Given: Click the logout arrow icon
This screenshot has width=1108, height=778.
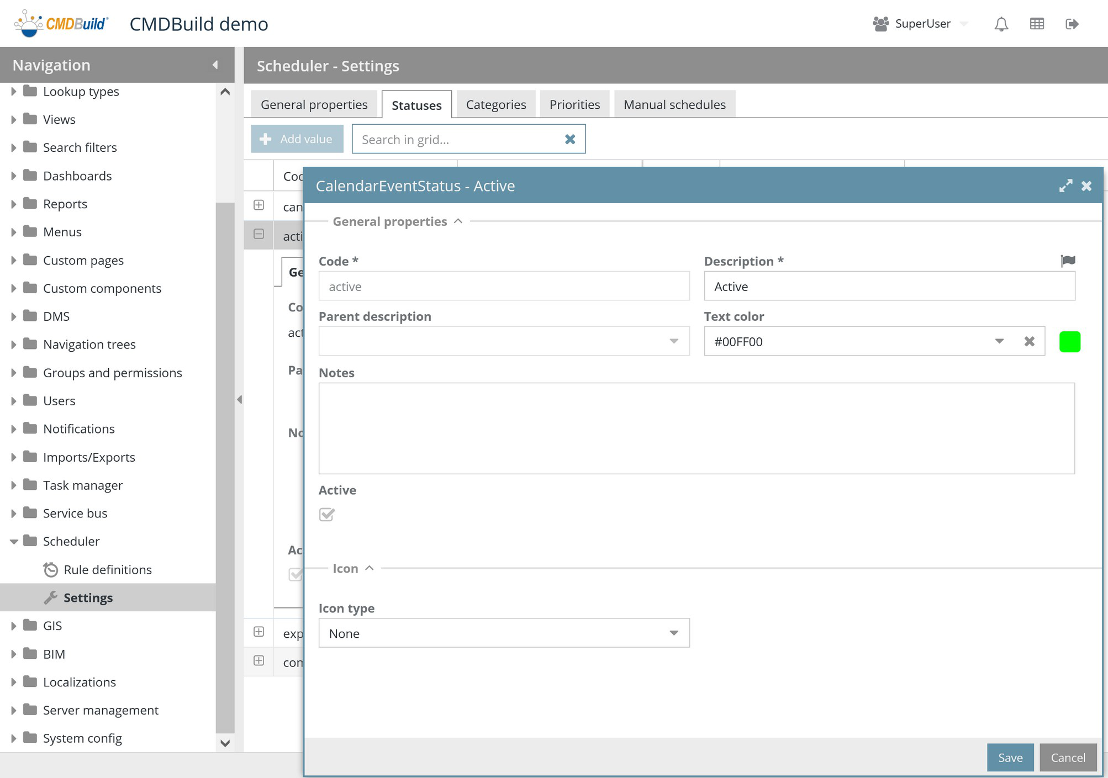Looking at the screenshot, I should [x=1072, y=24].
